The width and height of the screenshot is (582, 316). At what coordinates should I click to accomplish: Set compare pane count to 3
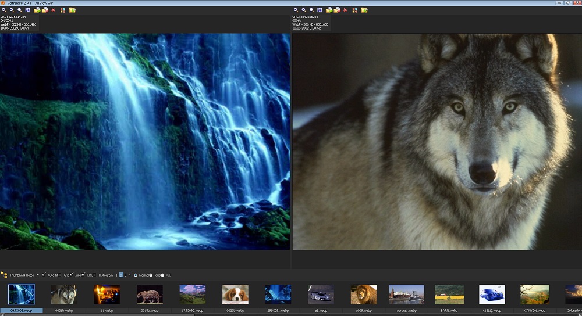pyautogui.click(x=125, y=275)
